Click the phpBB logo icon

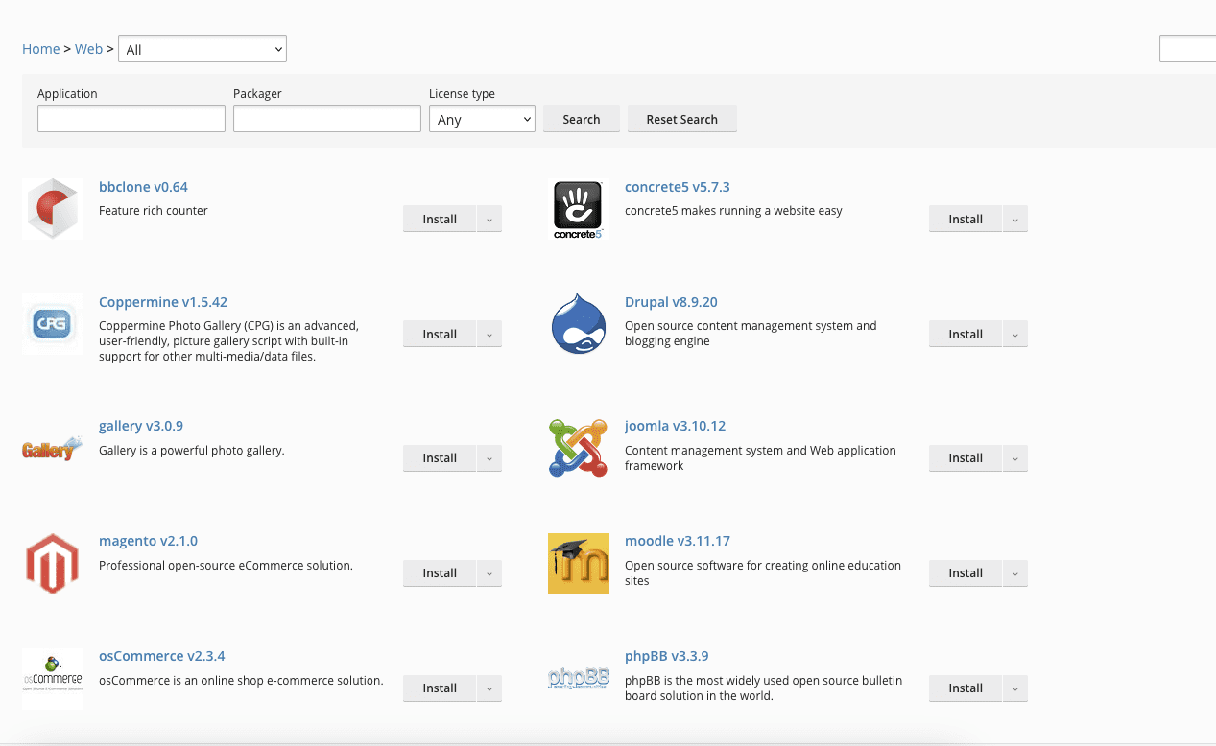pyautogui.click(x=578, y=678)
